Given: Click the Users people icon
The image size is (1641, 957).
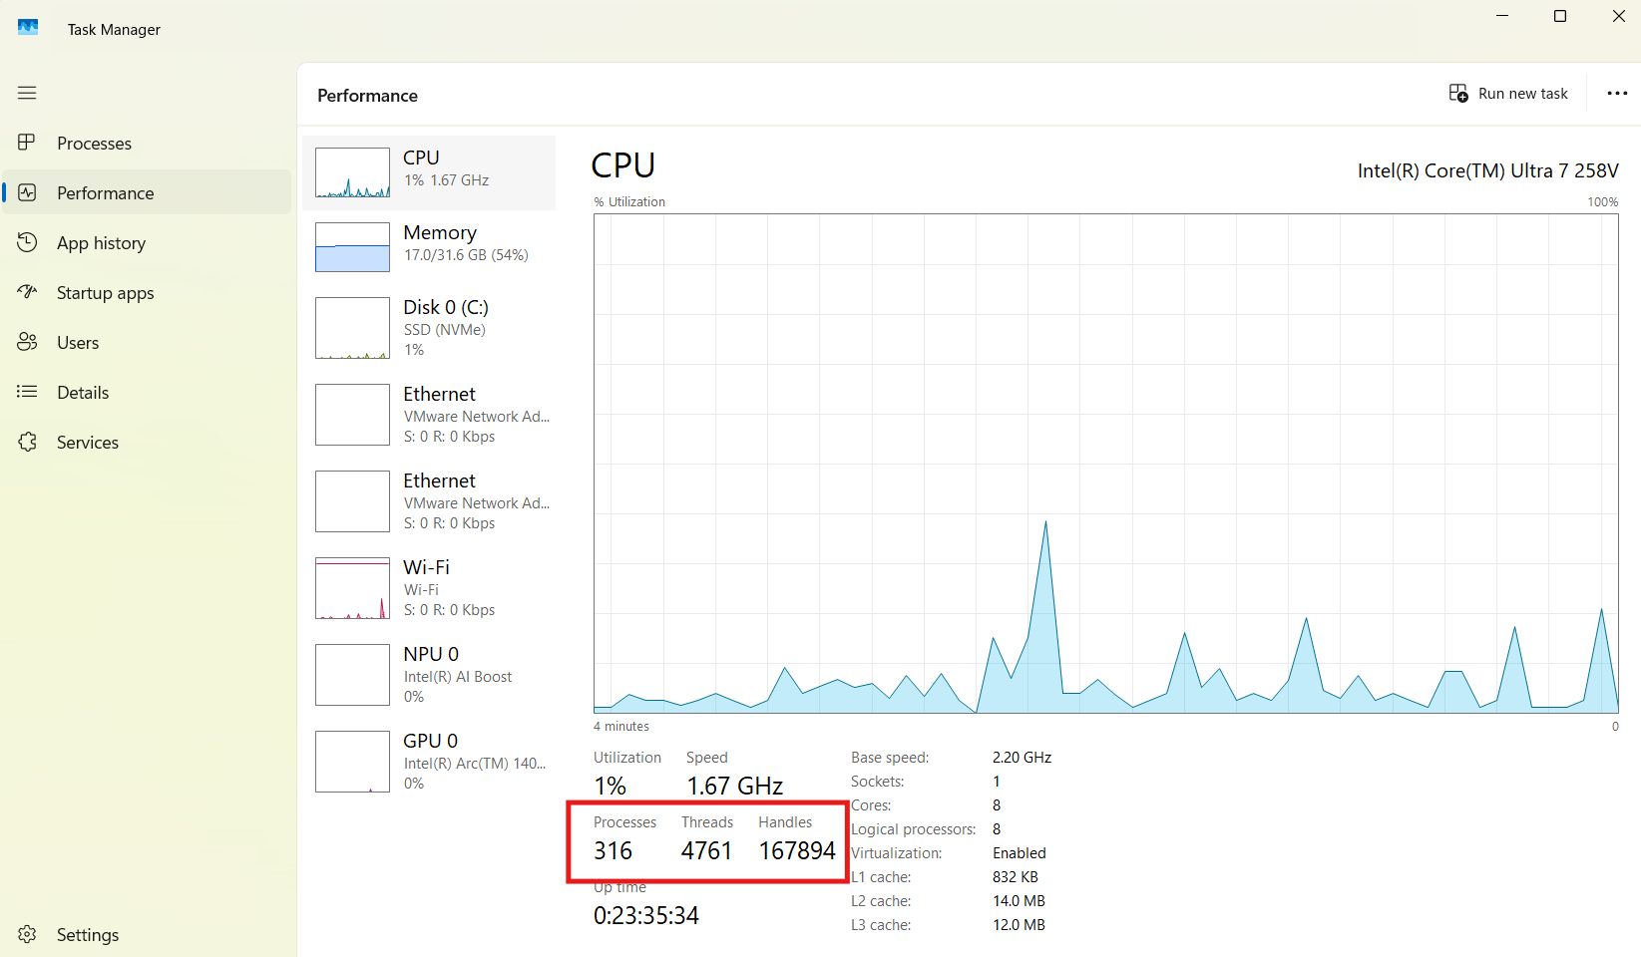Looking at the screenshot, I should (27, 342).
